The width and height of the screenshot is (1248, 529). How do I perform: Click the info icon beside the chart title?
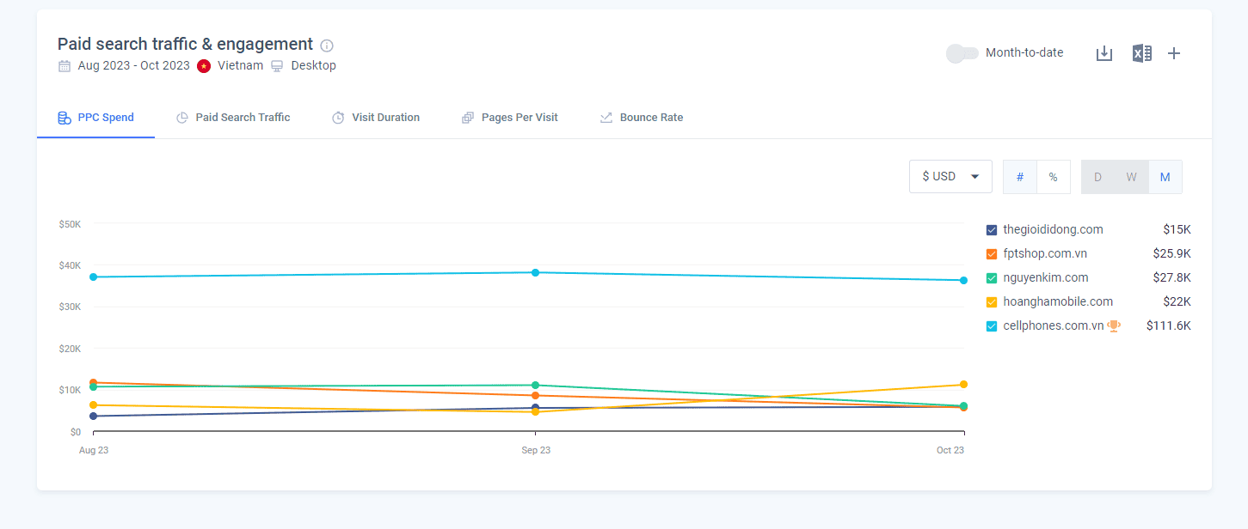coord(327,46)
